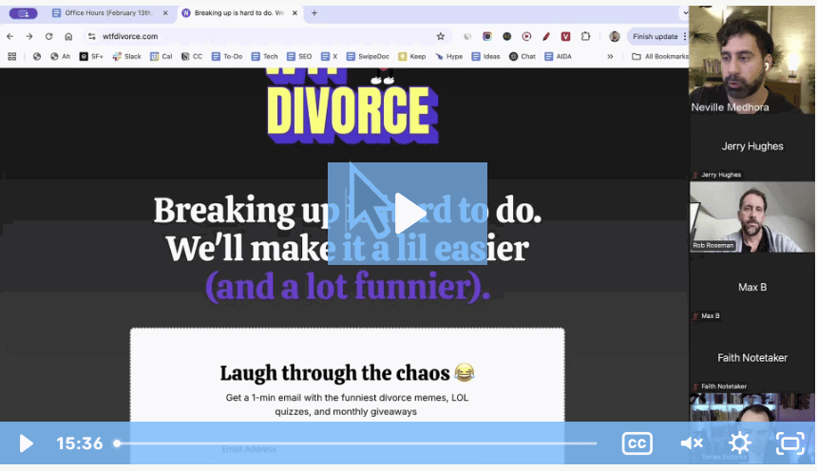The image size is (817, 471).
Task: Open the apps grid icon in bookmarks bar
Action: click(12, 56)
